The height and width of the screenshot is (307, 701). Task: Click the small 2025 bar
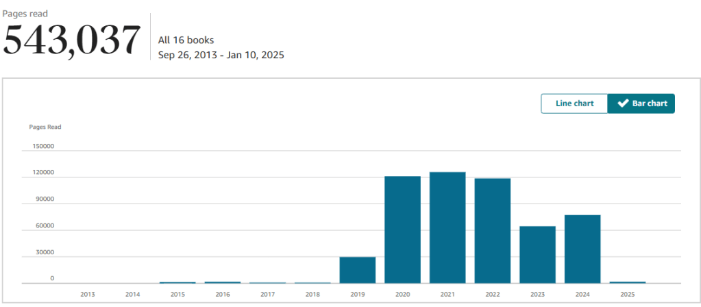pyautogui.click(x=628, y=282)
